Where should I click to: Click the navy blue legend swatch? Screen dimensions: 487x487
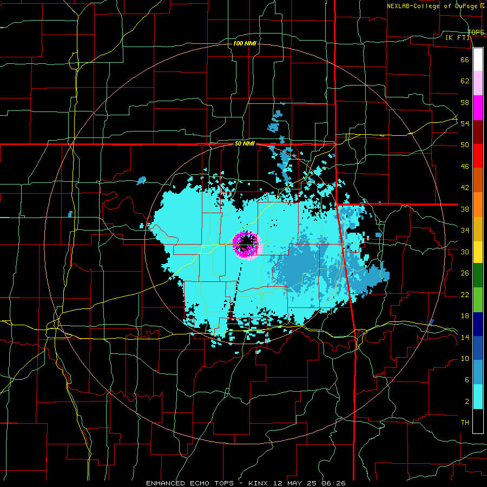pyautogui.click(x=478, y=324)
